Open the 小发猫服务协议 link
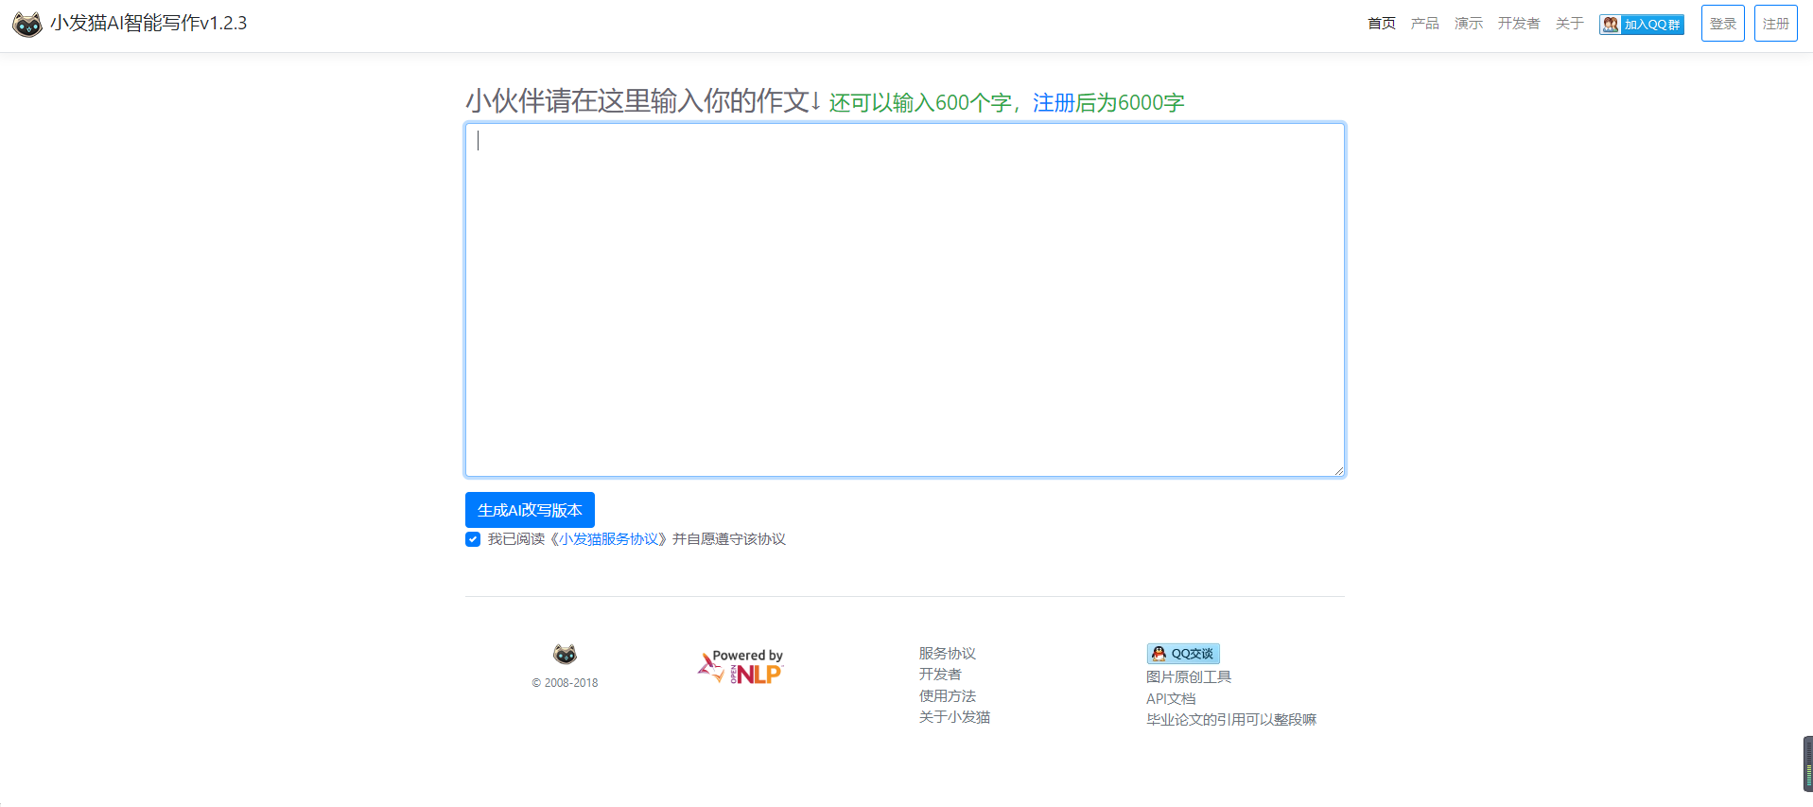 608,539
